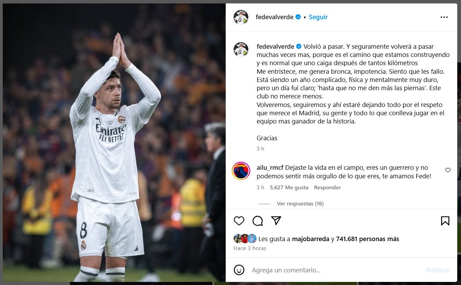Open ailu_rmcf's story-ringed avatar
Screen dimensions: 461x285
click(x=241, y=171)
